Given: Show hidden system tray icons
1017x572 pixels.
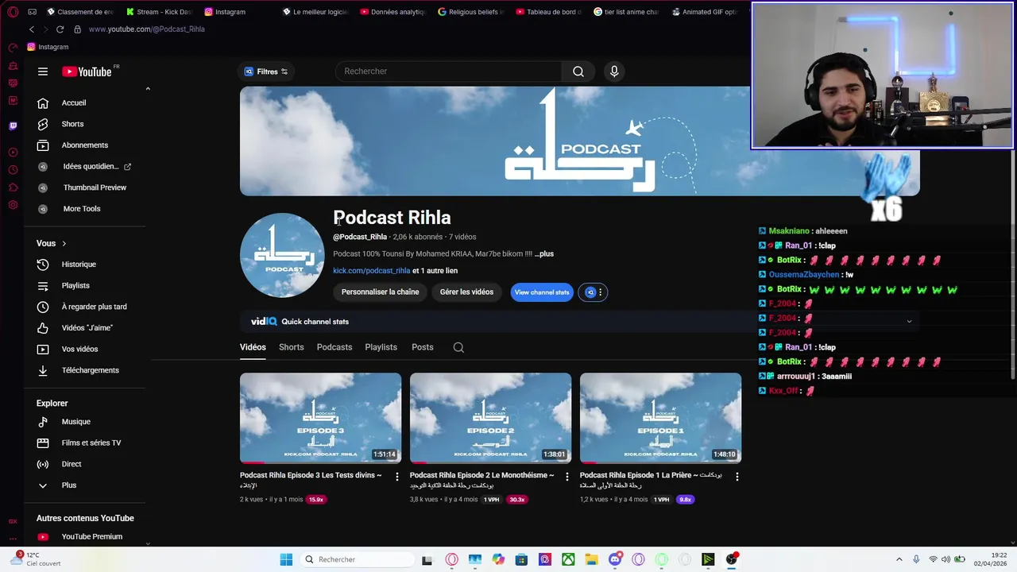Looking at the screenshot, I should (x=899, y=559).
